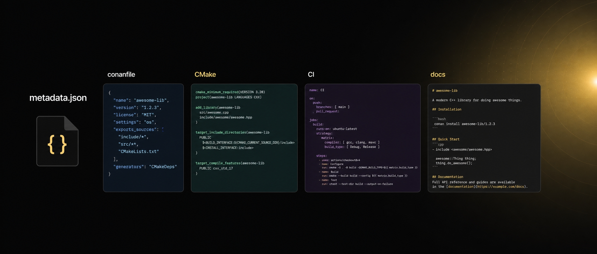Click the "awesome::Thing thing;" line
The width and height of the screenshot is (597, 254).
tap(456, 159)
